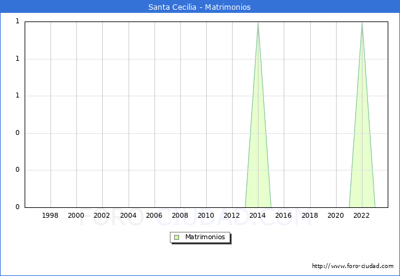The image size is (400, 276).
Task: Select the 2016 x-axis label
Action: [x=284, y=215]
